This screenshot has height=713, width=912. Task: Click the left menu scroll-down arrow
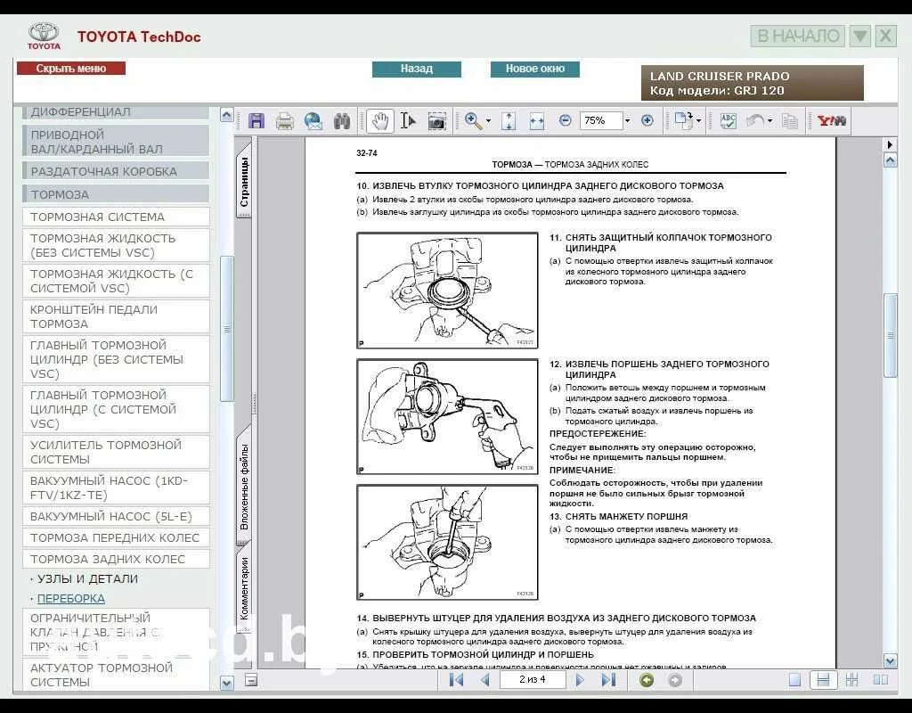(x=227, y=683)
